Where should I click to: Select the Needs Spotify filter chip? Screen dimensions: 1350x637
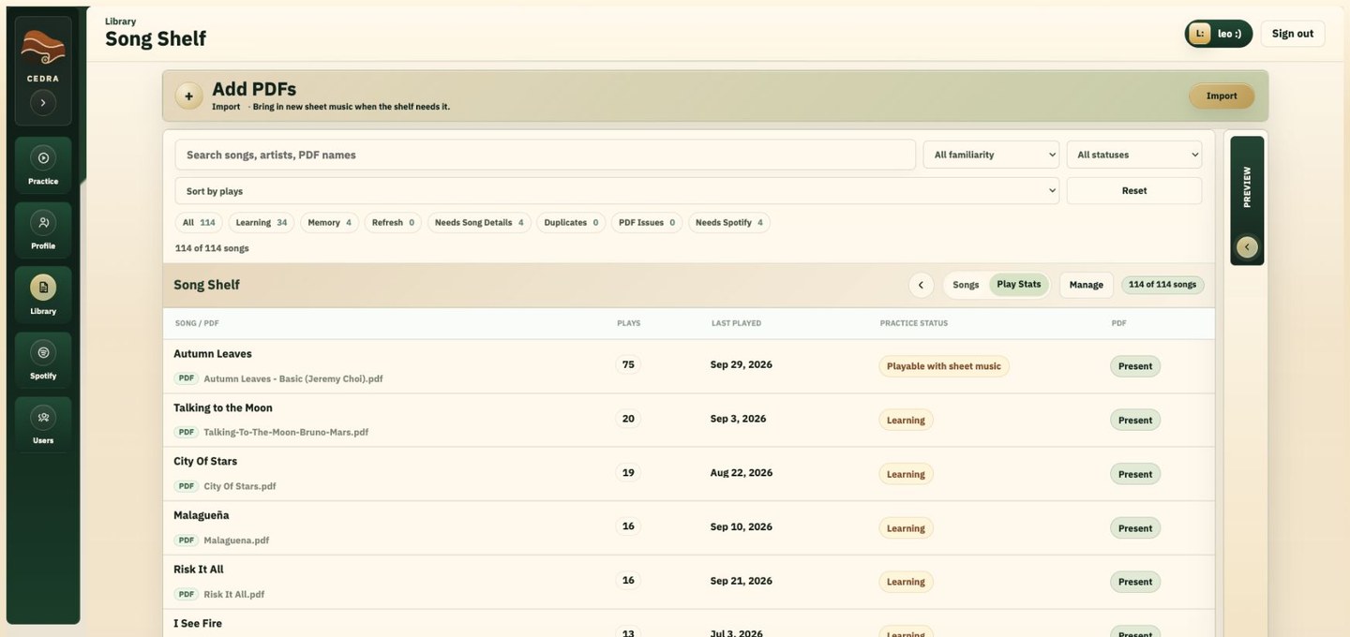coord(728,223)
